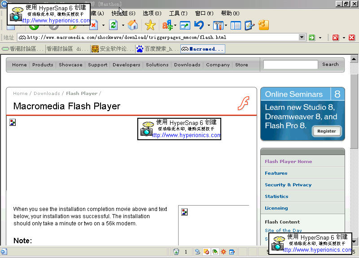Click the form fill pencil icon
This screenshot has width=359, height=258.
250,25
